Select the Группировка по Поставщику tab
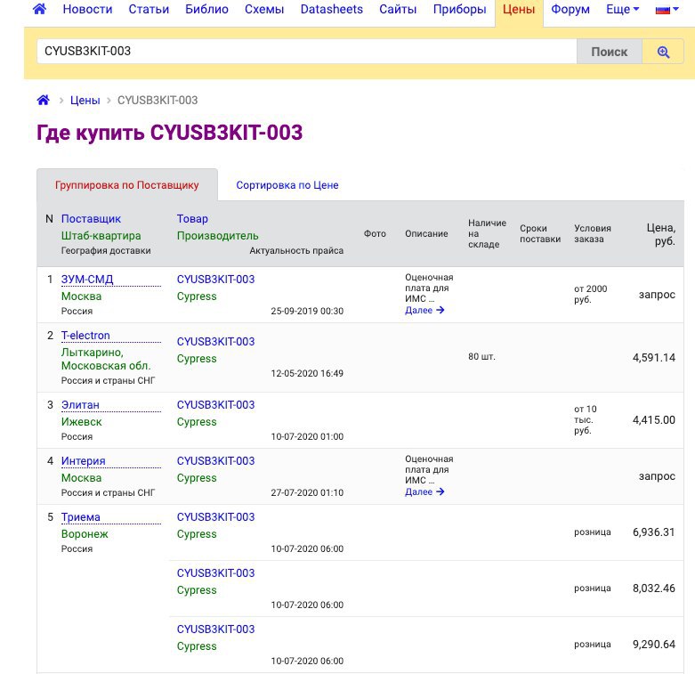Image resolution: width=695 pixels, height=674 pixels. [126, 185]
